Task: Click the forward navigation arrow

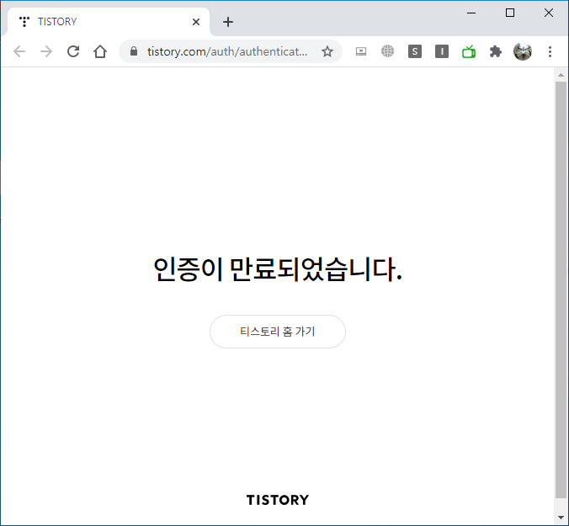Action: pos(46,51)
